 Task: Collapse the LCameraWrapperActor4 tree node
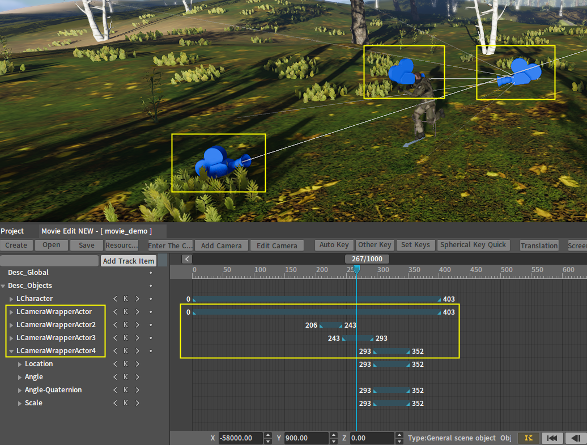coord(11,351)
